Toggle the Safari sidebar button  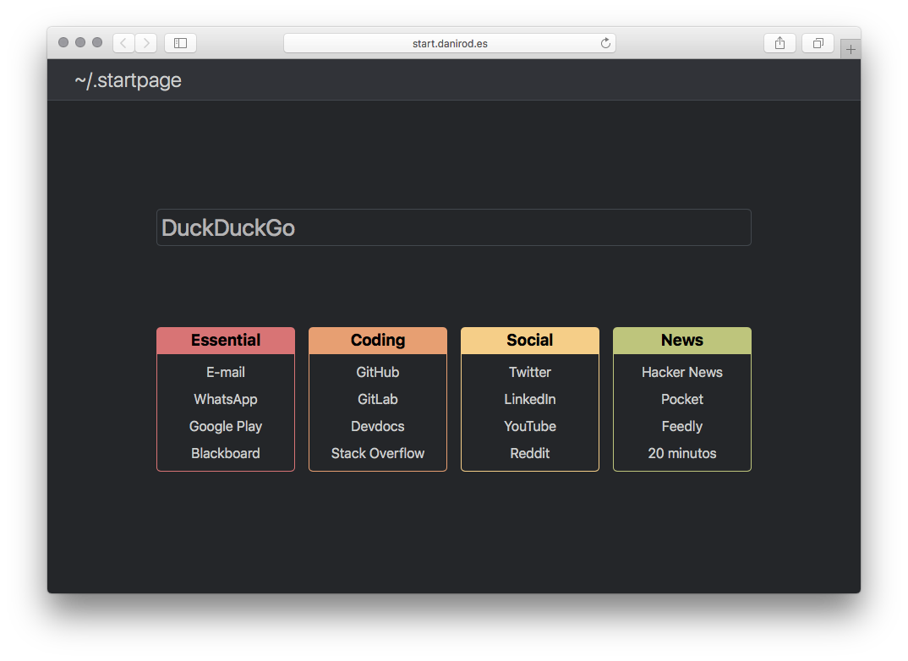[x=181, y=43]
